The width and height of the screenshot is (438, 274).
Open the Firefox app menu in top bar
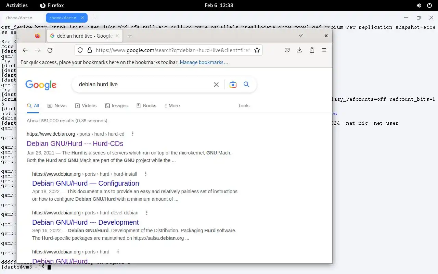coord(52,5)
